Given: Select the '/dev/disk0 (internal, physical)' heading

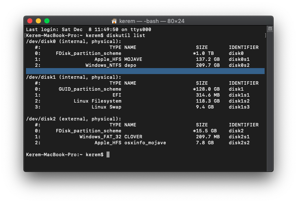Looking at the screenshot, I should (x=73, y=41).
